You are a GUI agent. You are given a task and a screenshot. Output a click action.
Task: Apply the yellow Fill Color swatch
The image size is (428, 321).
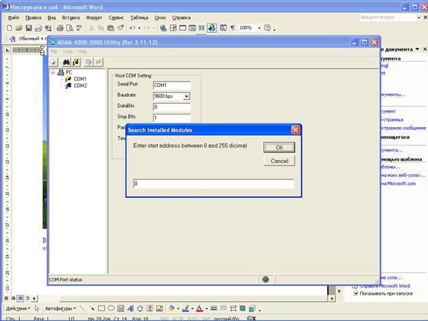click(171, 309)
